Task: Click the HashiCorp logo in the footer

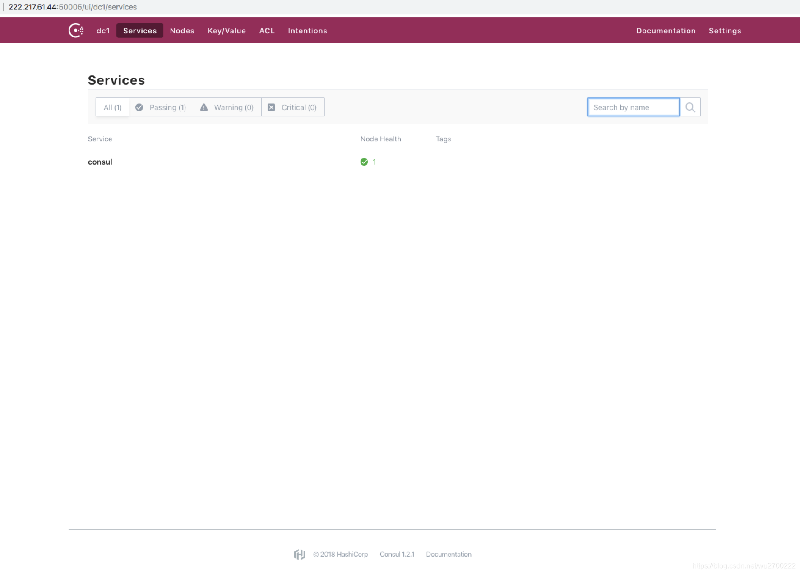Action: [x=299, y=554]
